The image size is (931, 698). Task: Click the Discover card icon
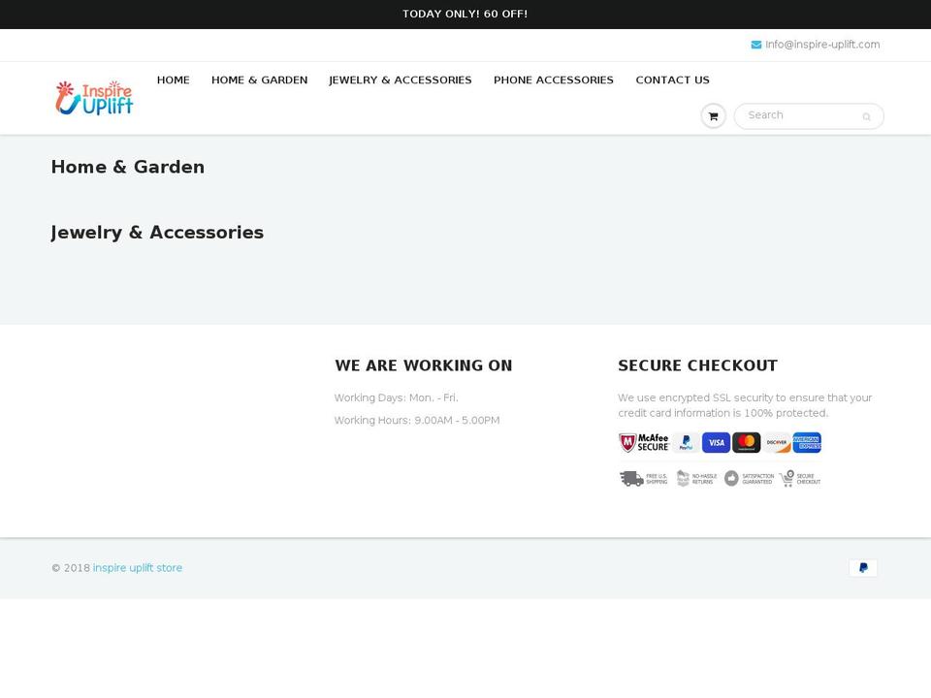tap(777, 443)
